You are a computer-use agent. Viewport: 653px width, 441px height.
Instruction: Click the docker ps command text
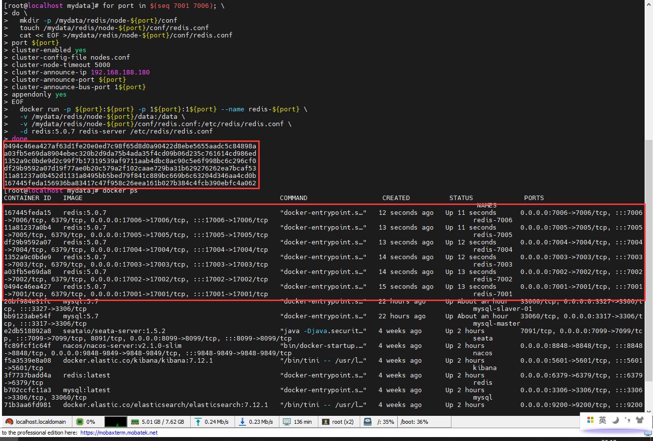(x=120, y=191)
